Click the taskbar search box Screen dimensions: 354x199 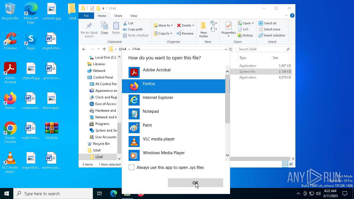tap(53, 193)
